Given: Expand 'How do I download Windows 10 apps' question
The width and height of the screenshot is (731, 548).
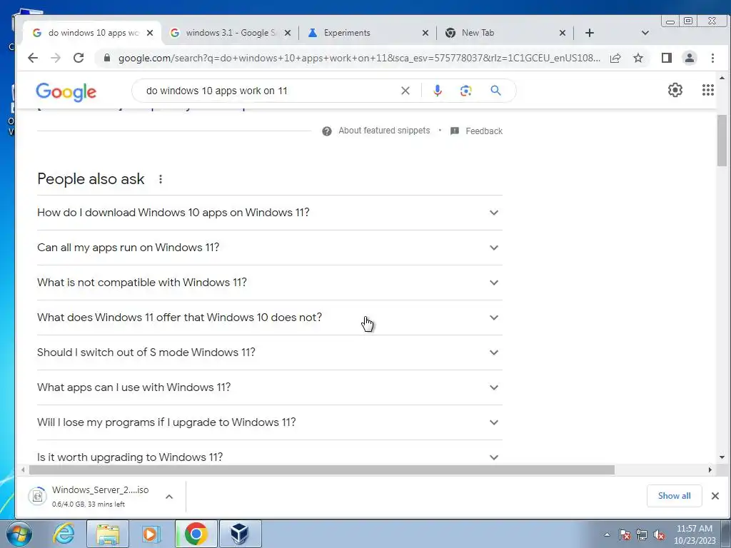Looking at the screenshot, I should pyautogui.click(x=269, y=213).
